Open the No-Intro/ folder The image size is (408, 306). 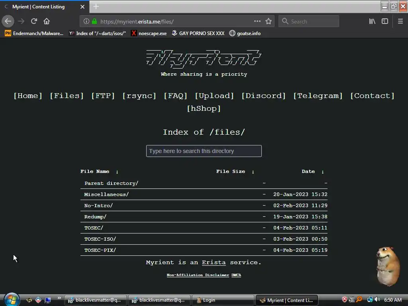click(98, 206)
